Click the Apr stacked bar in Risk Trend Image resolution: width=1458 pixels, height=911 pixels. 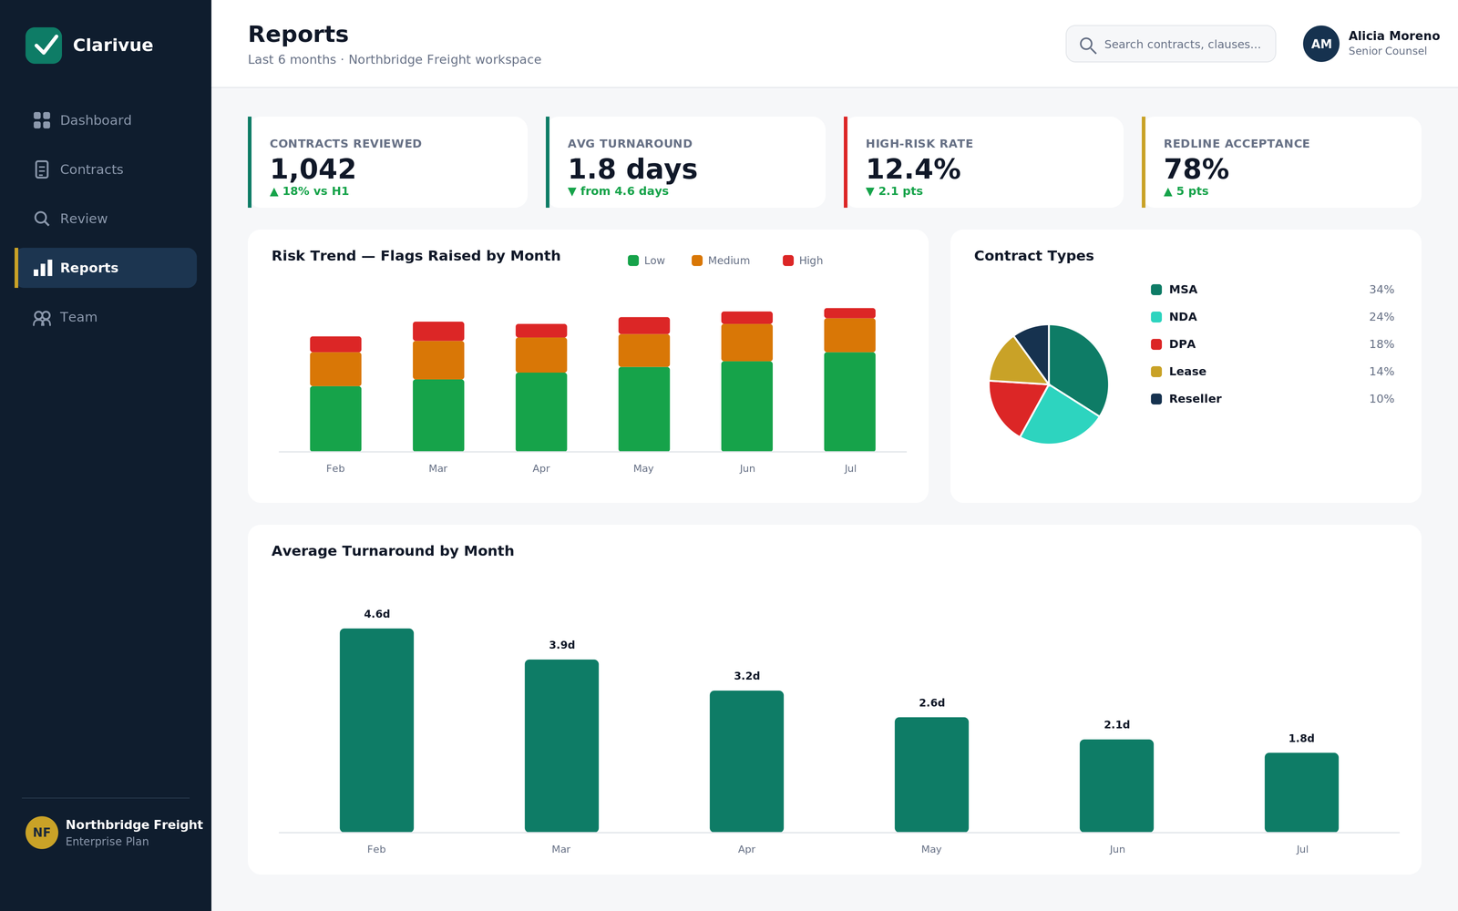(541, 387)
